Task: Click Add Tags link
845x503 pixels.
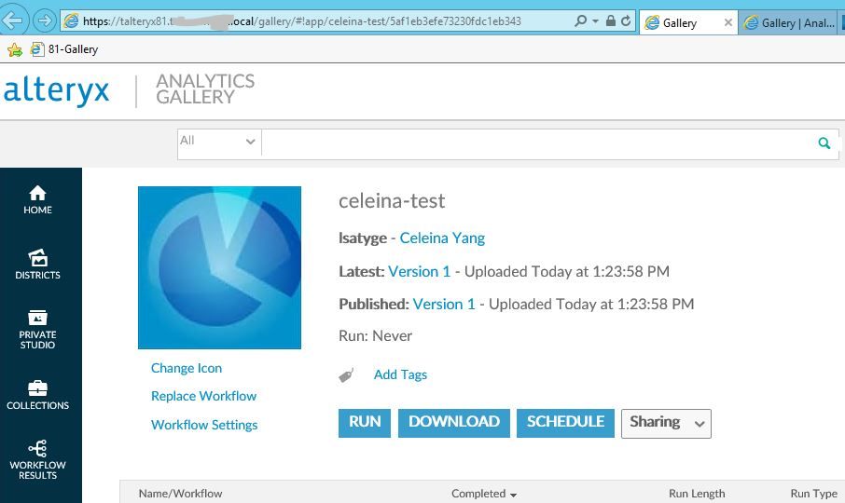Action: pyautogui.click(x=400, y=374)
